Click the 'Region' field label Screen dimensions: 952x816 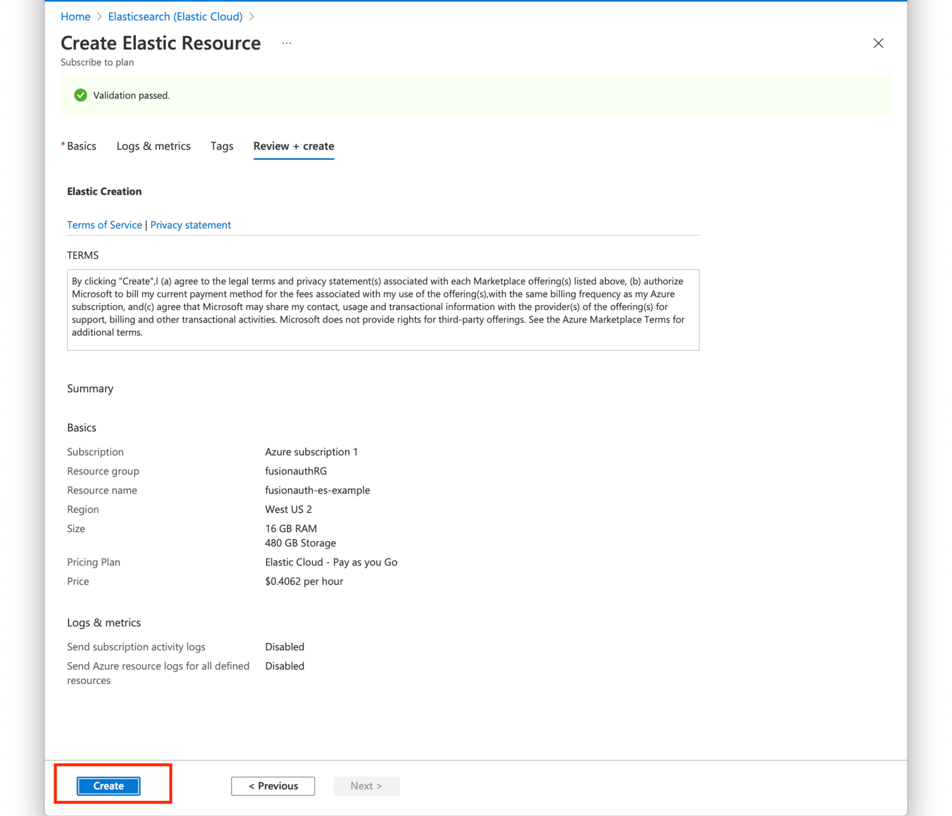pos(83,509)
